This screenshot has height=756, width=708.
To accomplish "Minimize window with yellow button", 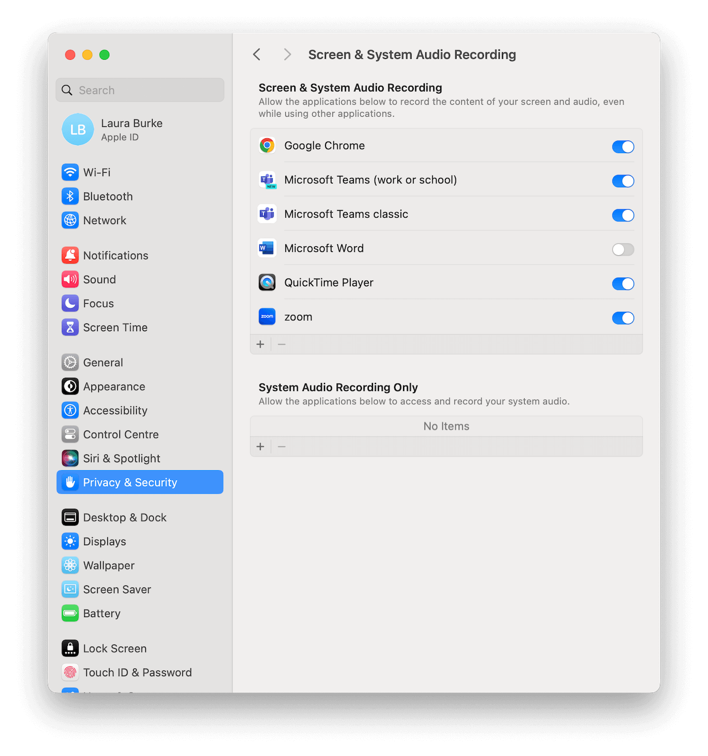I will click(88, 55).
